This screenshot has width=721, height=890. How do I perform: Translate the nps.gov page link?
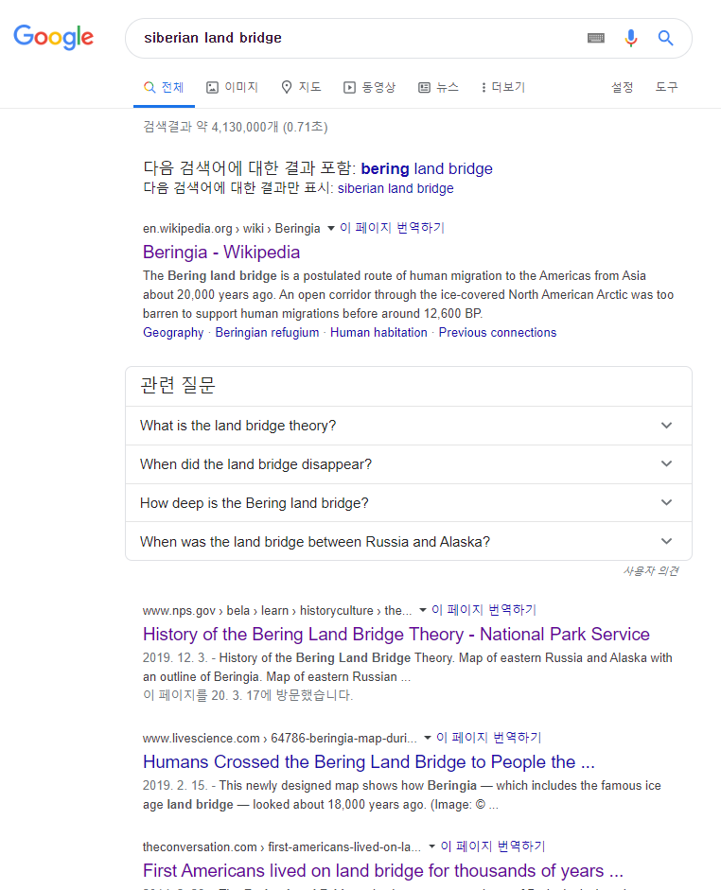point(484,610)
